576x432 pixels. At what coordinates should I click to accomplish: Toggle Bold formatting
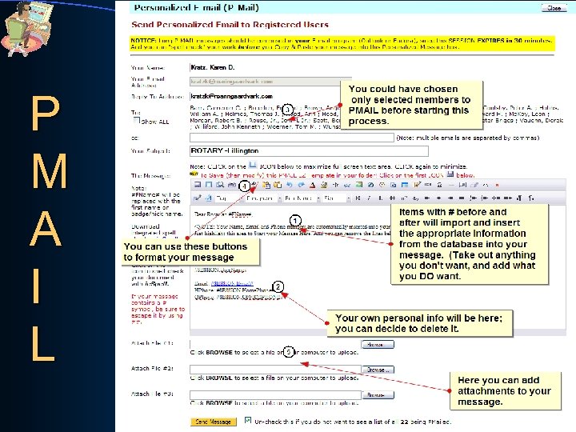point(358,198)
